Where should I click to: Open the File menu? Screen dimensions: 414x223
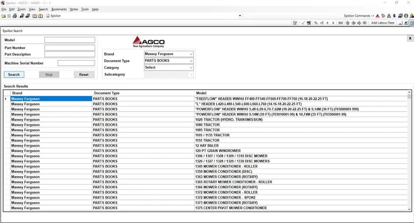tap(4, 9)
